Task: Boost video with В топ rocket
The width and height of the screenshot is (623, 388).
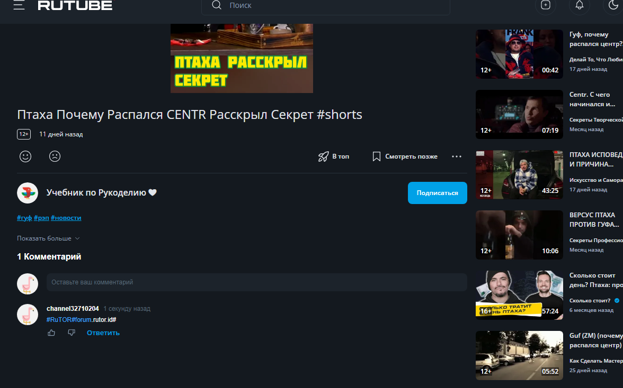Action: 334,156
